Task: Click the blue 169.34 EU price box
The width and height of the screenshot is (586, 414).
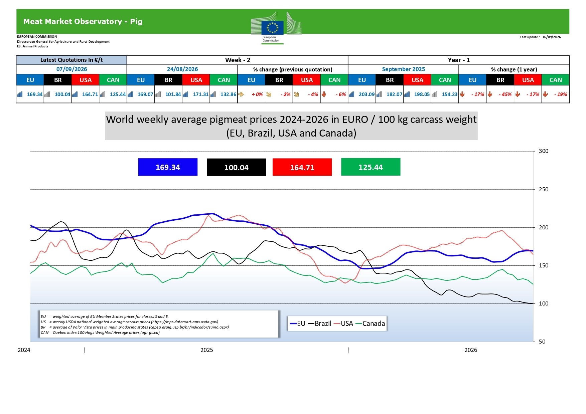Action: (x=168, y=167)
